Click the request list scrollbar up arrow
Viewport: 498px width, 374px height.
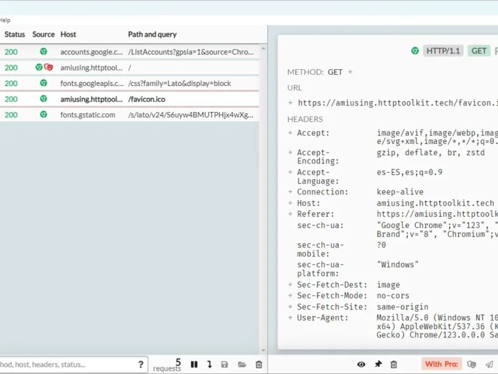pyautogui.click(x=263, y=49)
